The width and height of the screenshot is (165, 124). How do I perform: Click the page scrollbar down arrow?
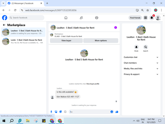coord(164,116)
